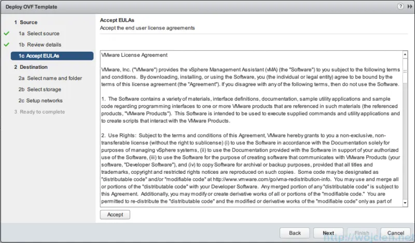Open the help question mark icon

400,7
